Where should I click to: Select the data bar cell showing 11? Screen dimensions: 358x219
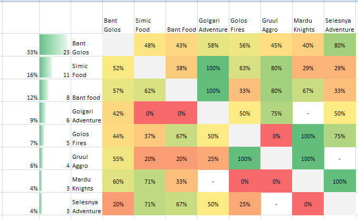(55, 68)
